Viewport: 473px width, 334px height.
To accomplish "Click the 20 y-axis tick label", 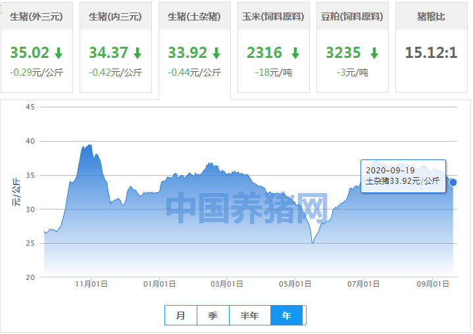I will tap(30, 277).
